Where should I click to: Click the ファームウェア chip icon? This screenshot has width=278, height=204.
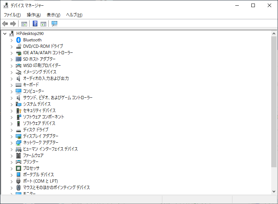pyautogui.click(x=19, y=155)
